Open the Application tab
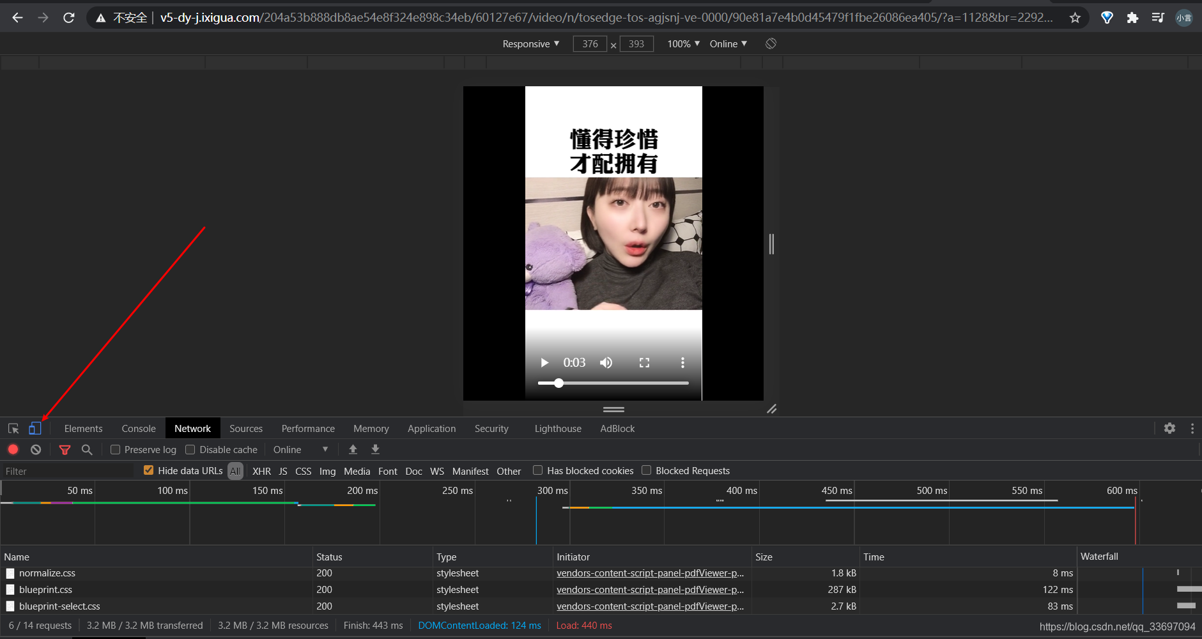This screenshot has width=1202, height=639. pyautogui.click(x=432, y=429)
